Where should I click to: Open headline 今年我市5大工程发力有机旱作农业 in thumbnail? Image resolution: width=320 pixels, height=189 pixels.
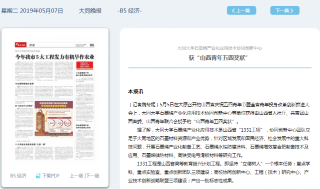[x=54, y=57]
